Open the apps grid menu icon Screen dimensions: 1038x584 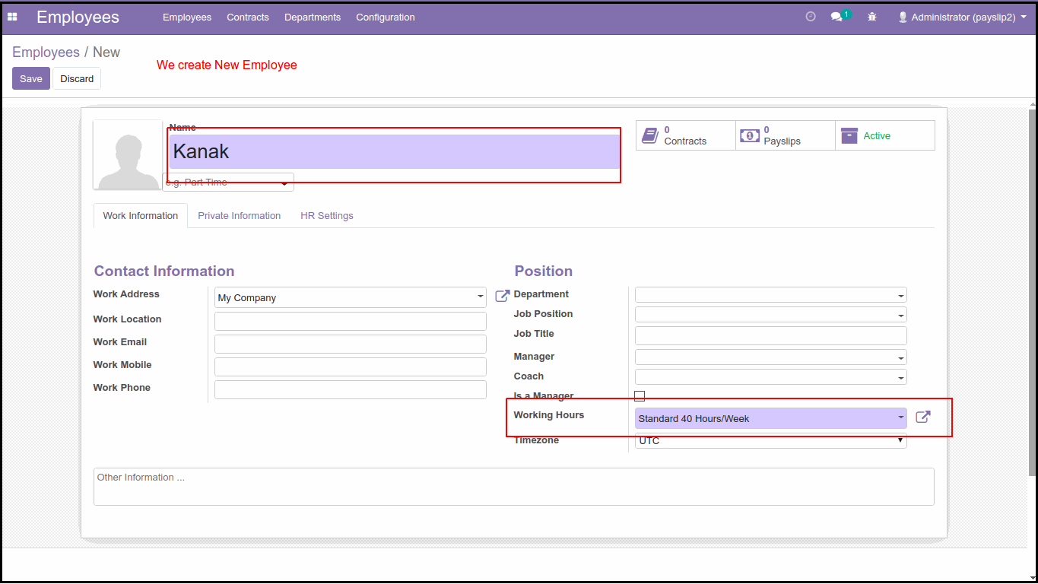[12, 17]
